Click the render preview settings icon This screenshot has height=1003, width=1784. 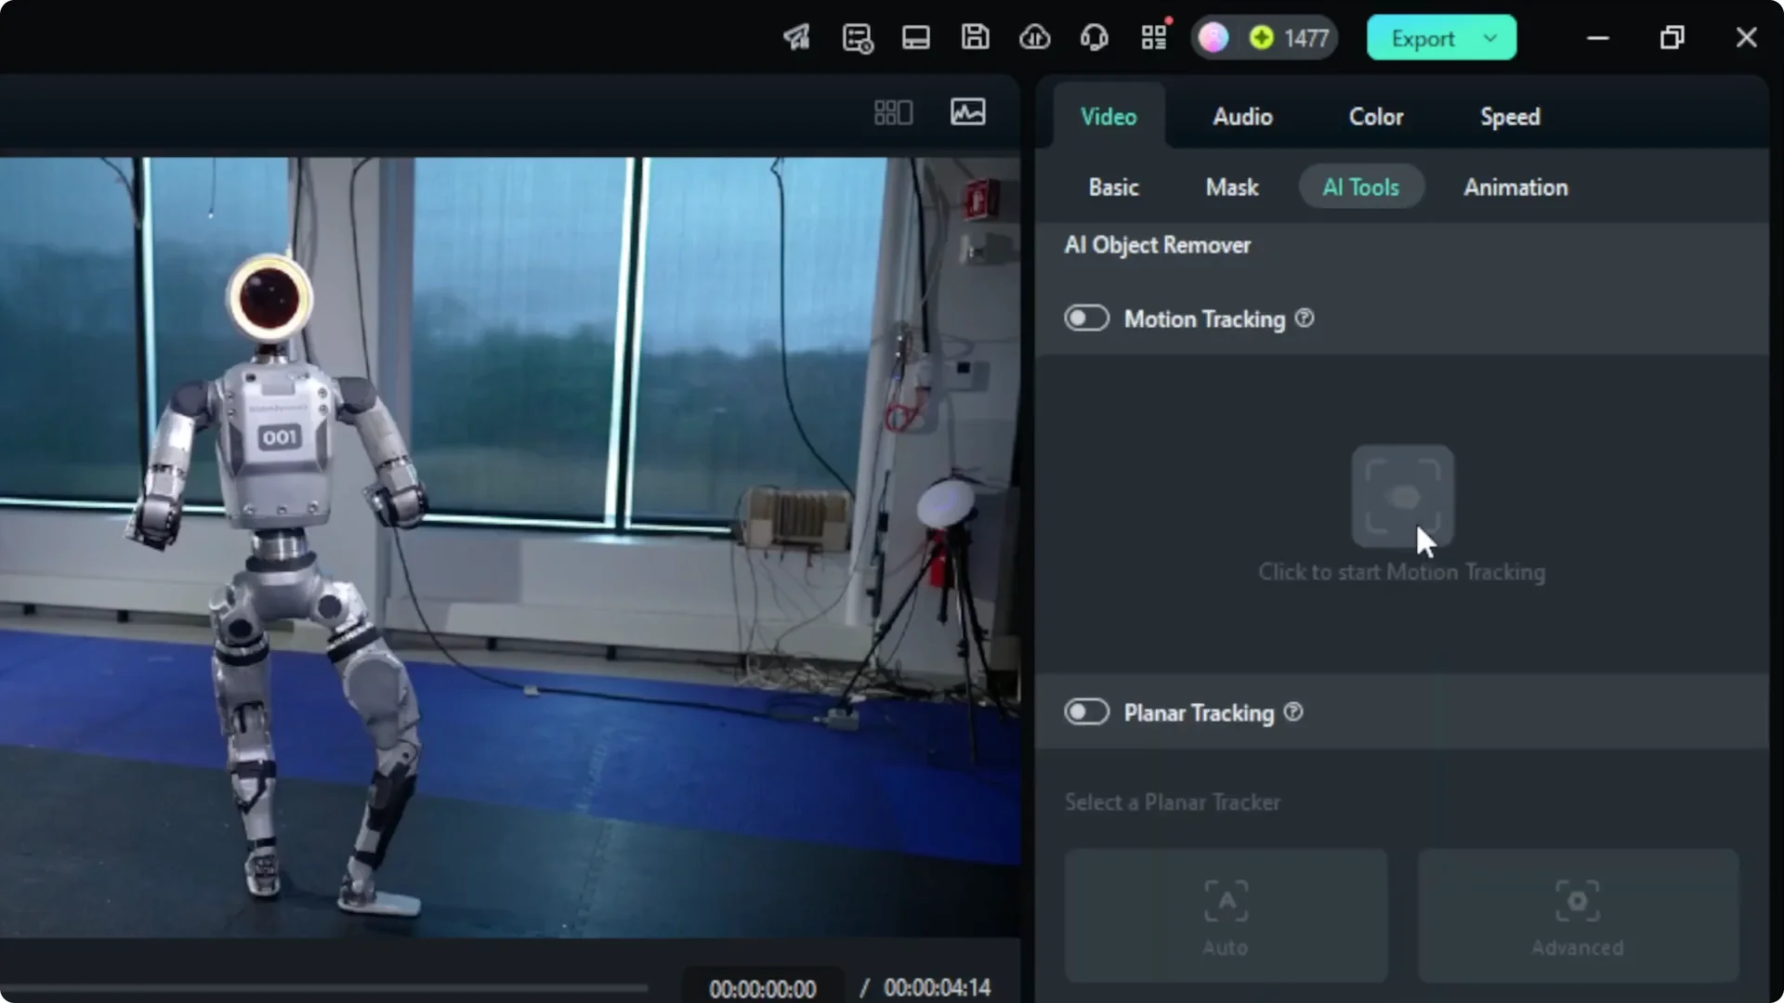[856, 37]
